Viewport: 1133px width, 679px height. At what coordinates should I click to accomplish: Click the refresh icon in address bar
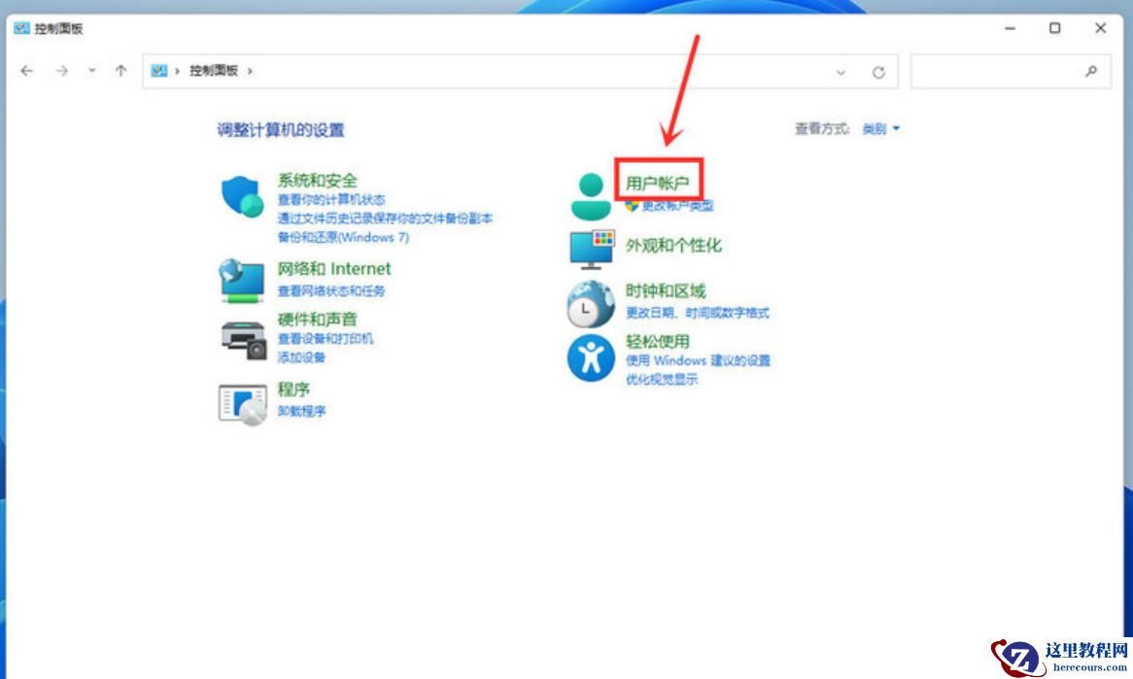point(877,71)
